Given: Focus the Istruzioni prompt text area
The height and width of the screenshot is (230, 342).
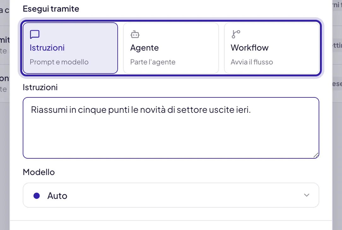Looking at the screenshot, I should 171,128.
